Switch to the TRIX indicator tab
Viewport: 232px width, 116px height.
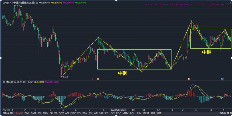[x=46, y=113]
